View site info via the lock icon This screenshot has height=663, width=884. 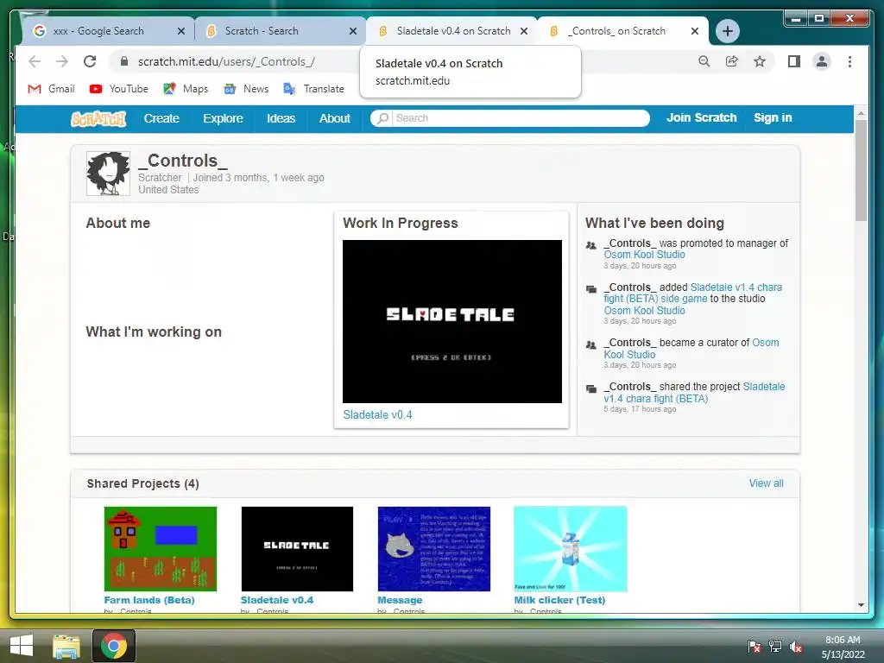(x=124, y=61)
